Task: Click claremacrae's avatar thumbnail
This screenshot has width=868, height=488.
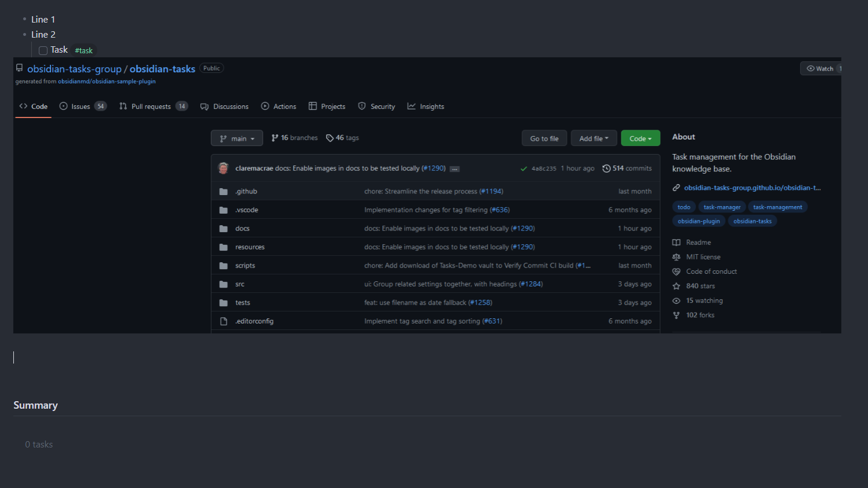Action: point(223,168)
